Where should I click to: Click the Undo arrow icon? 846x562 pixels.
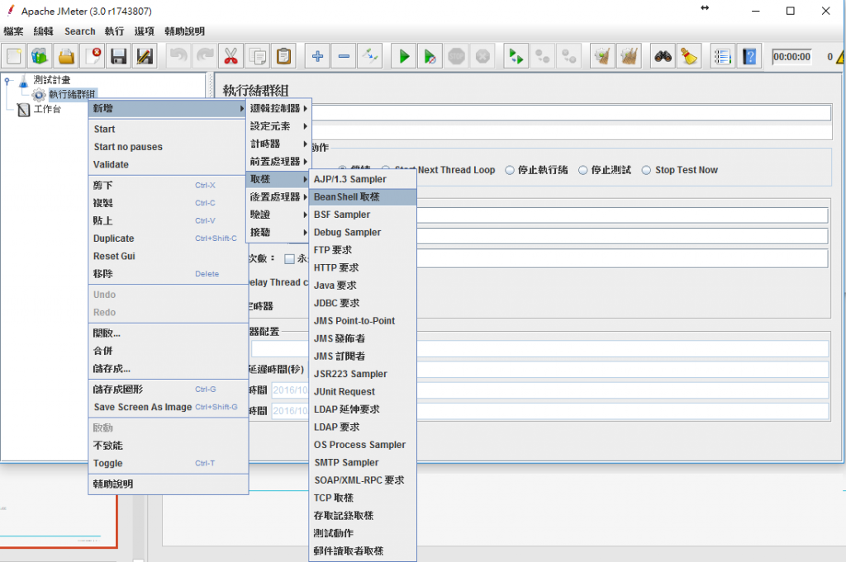178,57
